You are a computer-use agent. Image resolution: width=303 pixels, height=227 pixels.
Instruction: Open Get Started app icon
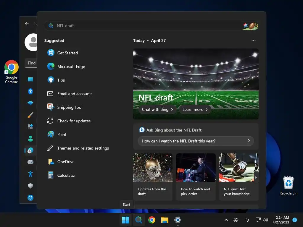pyautogui.click(x=51, y=53)
